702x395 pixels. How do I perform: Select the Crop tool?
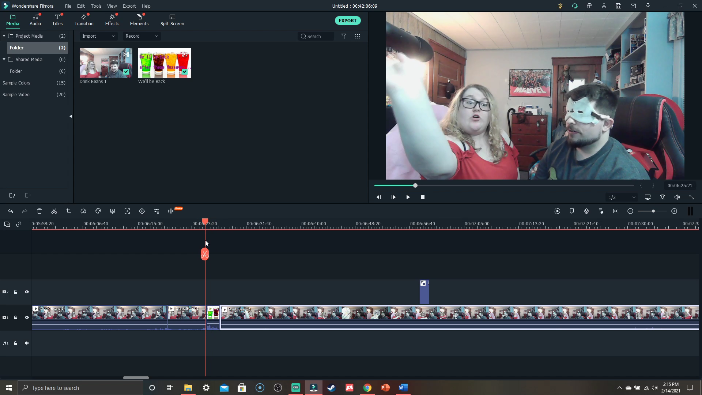69,211
